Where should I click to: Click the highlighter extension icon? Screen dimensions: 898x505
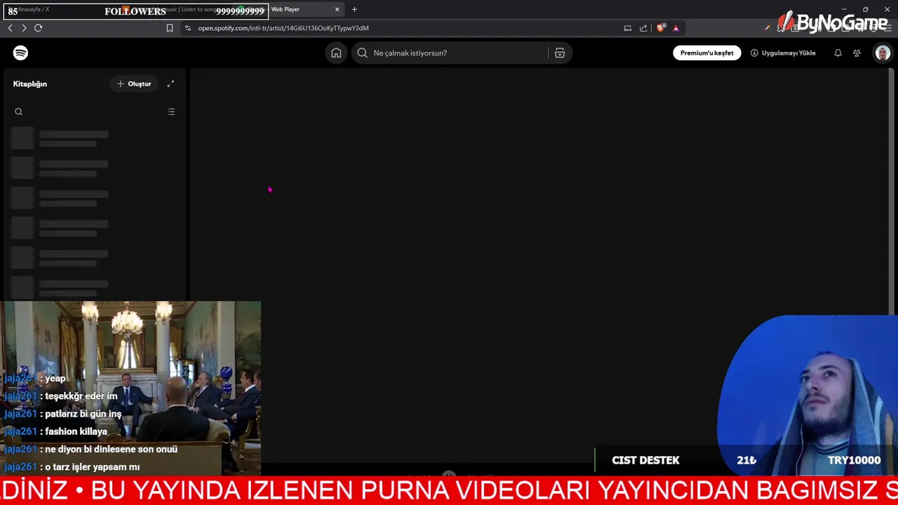pyautogui.click(x=767, y=28)
